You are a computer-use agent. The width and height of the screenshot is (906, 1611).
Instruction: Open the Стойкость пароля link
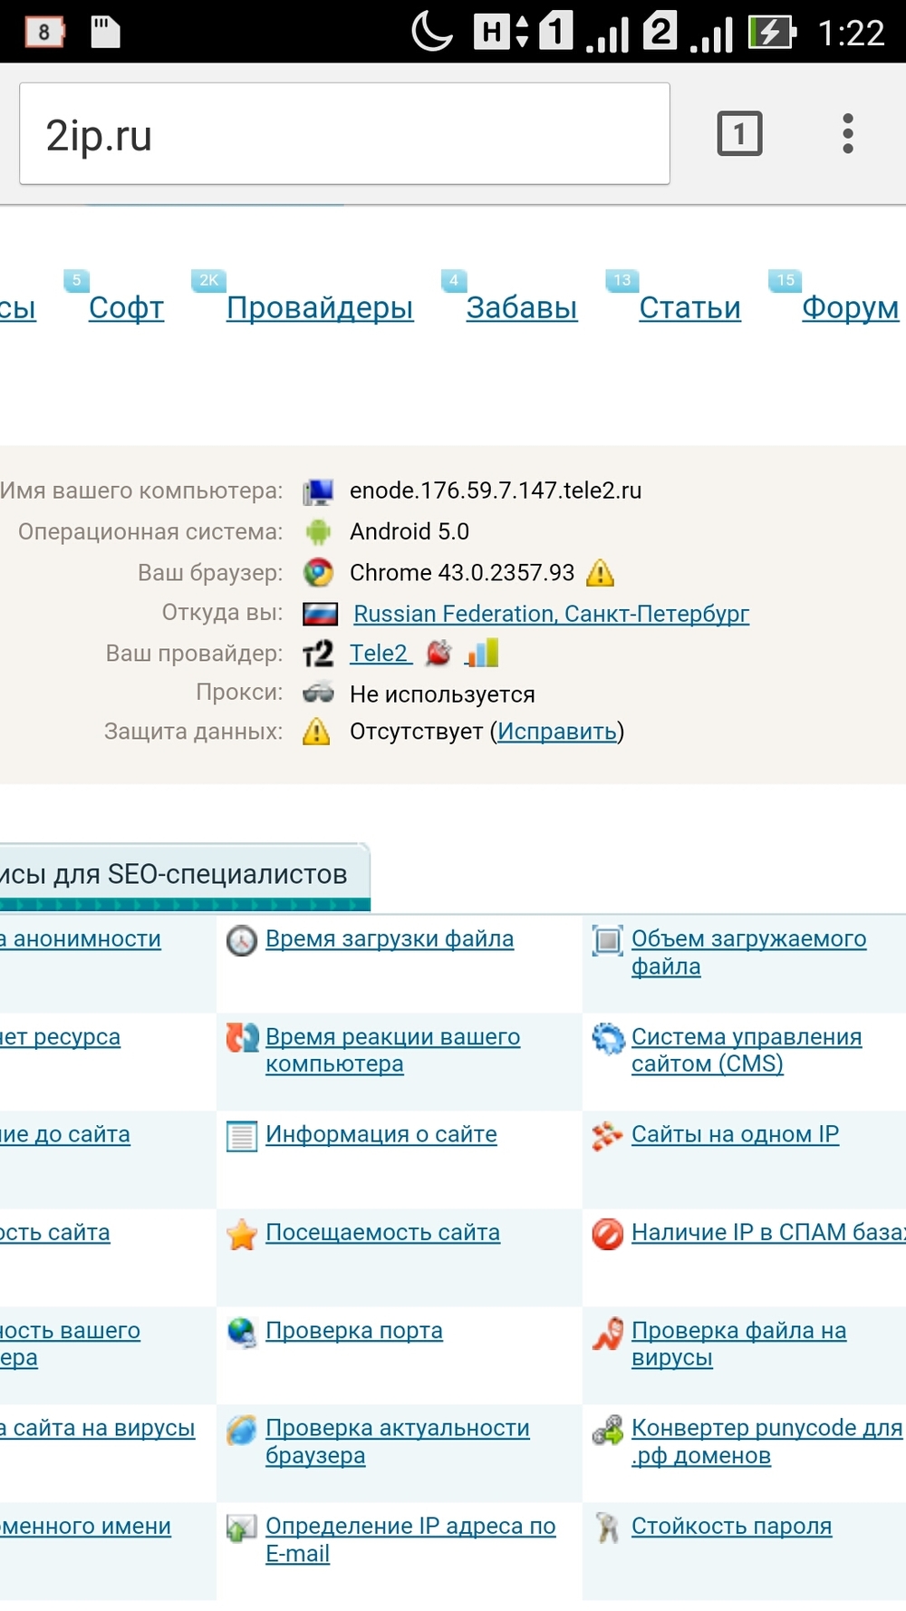tap(731, 1526)
